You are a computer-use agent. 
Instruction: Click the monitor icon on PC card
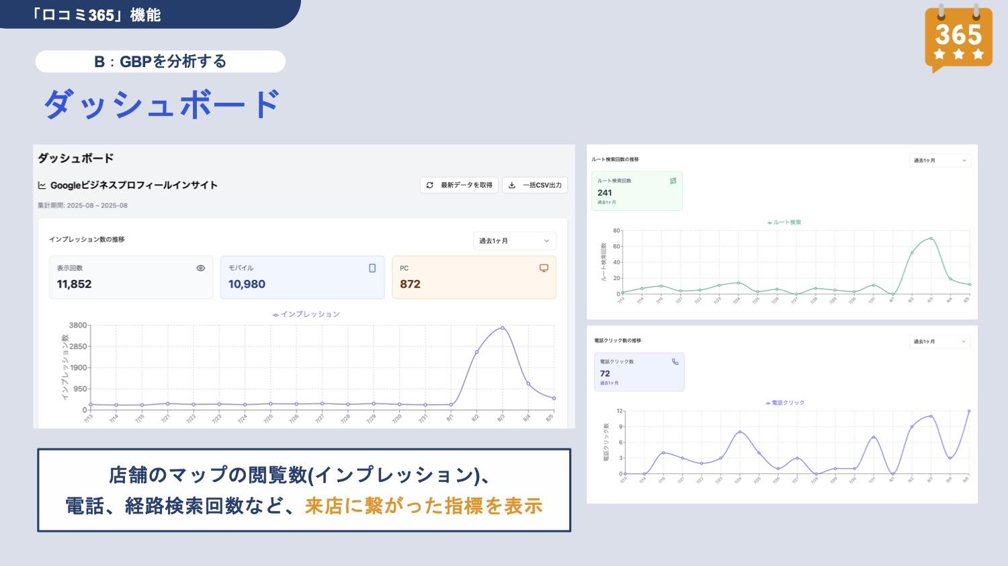pyautogui.click(x=544, y=268)
